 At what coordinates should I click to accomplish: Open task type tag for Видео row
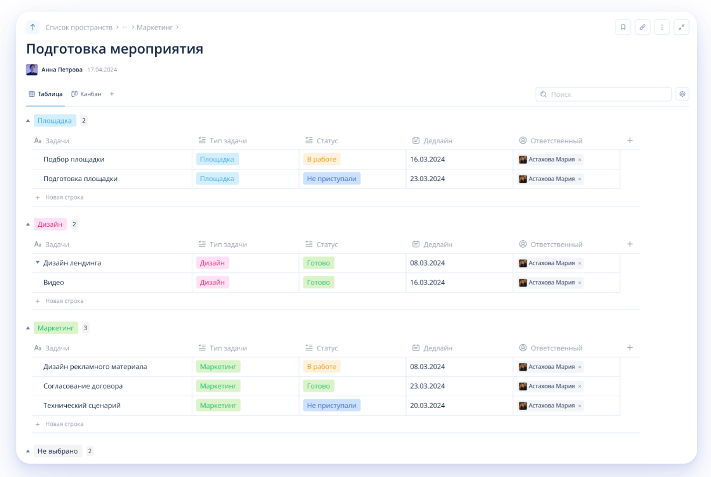pyautogui.click(x=213, y=282)
